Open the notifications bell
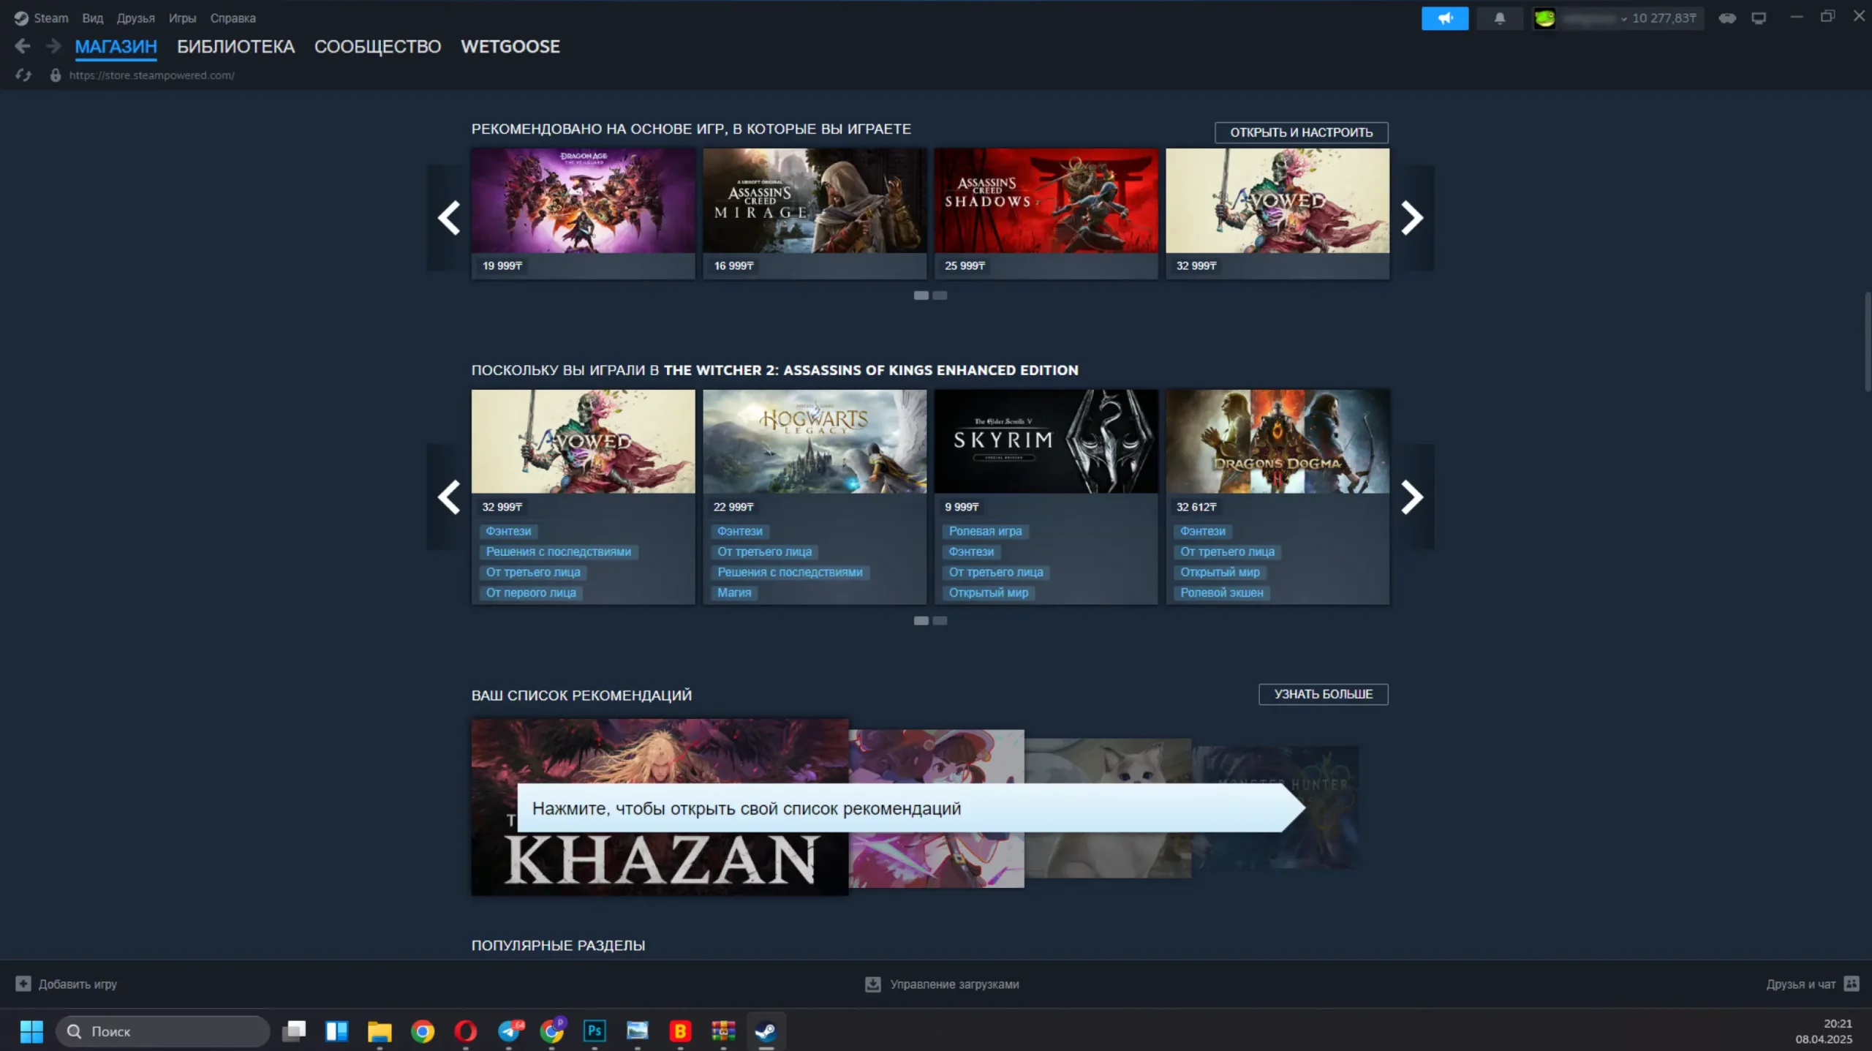 click(x=1499, y=19)
